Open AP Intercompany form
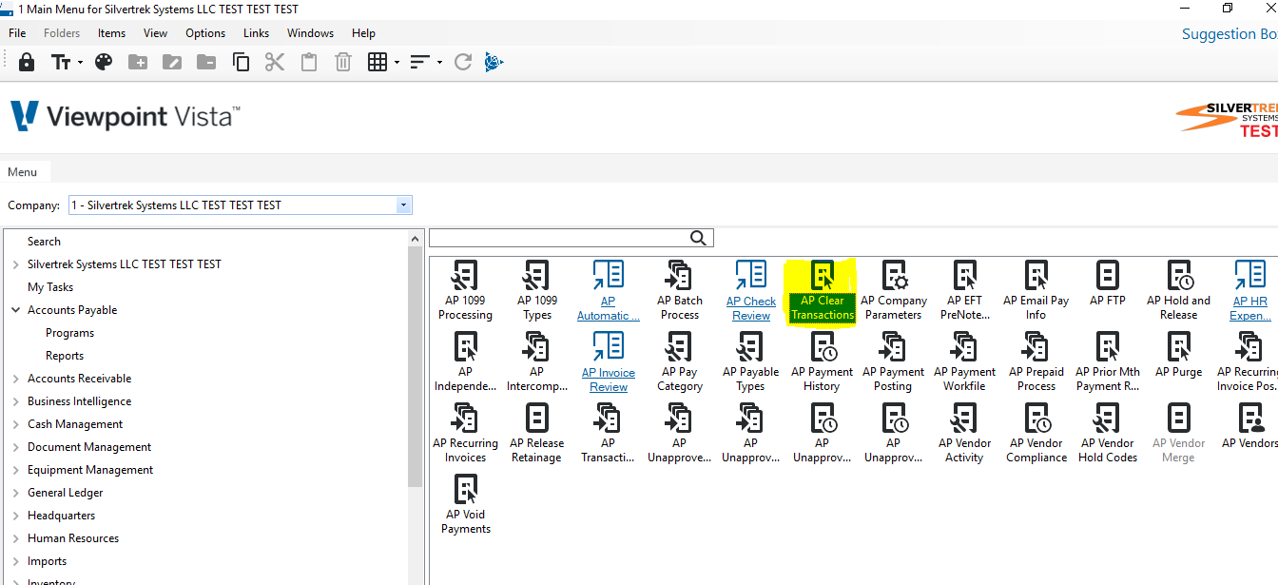This screenshot has width=1278, height=585. 536,361
